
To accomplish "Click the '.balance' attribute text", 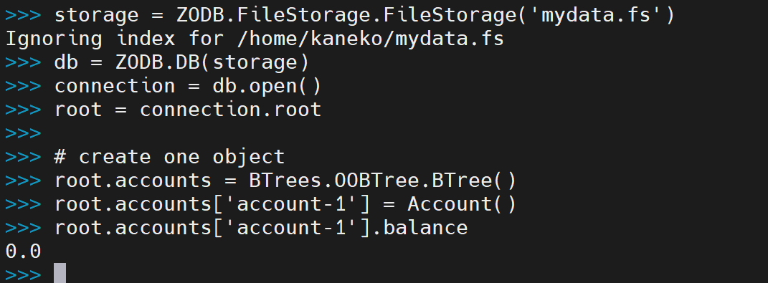I will (419, 228).
